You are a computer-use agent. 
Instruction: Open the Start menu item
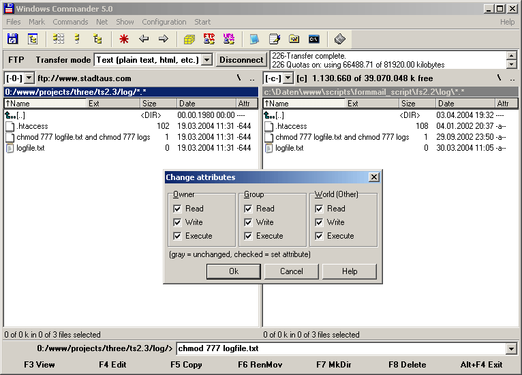(202, 22)
